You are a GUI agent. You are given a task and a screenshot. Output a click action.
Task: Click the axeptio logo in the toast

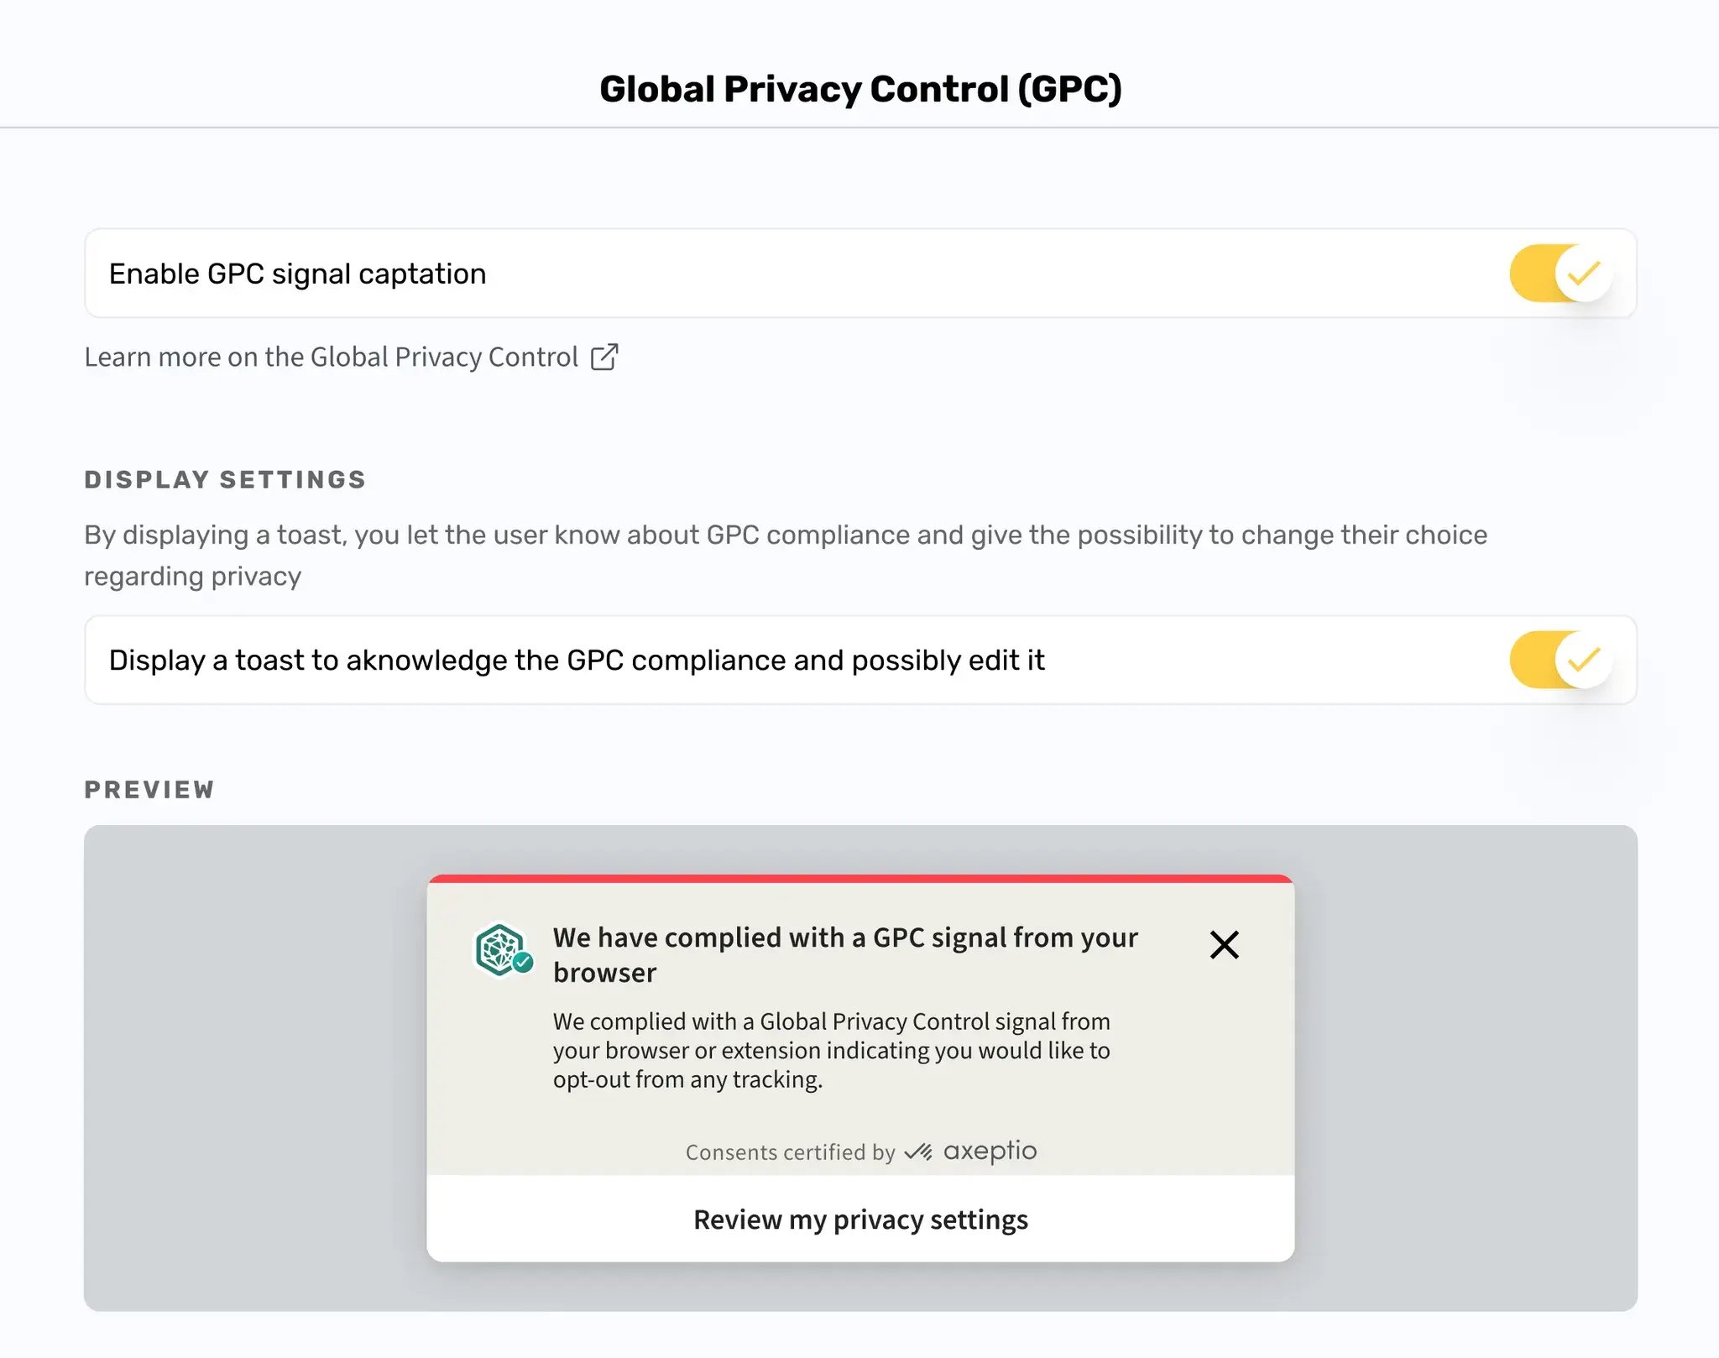(990, 1152)
